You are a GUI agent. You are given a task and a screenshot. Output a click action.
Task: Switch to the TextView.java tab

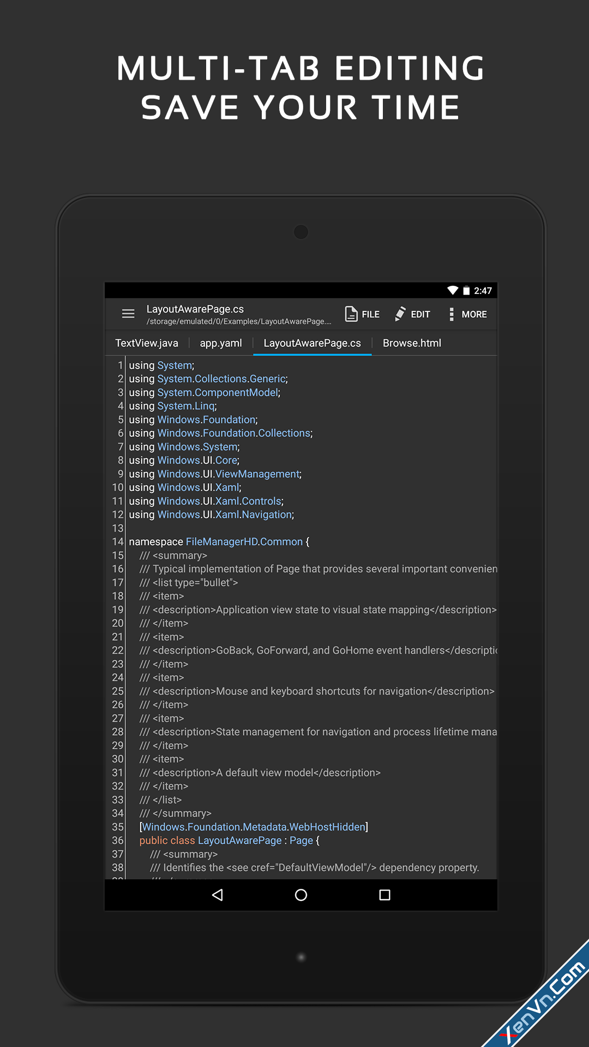tap(147, 343)
